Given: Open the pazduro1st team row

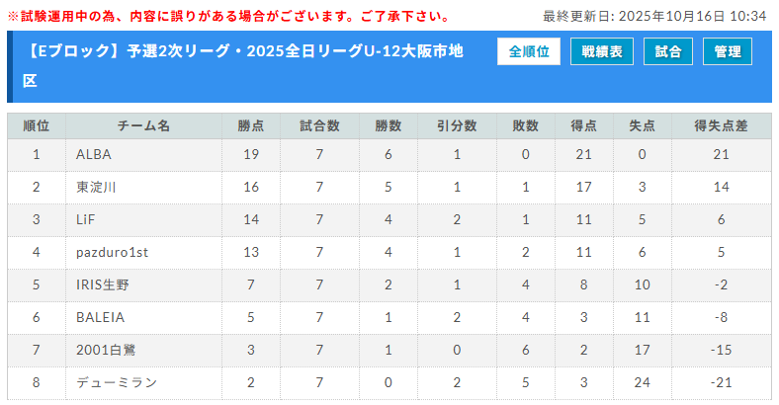Looking at the screenshot, I should [112, 252].
